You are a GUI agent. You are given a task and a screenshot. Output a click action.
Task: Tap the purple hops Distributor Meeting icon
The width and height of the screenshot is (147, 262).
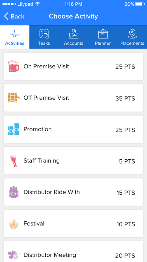tap(14, 255)
